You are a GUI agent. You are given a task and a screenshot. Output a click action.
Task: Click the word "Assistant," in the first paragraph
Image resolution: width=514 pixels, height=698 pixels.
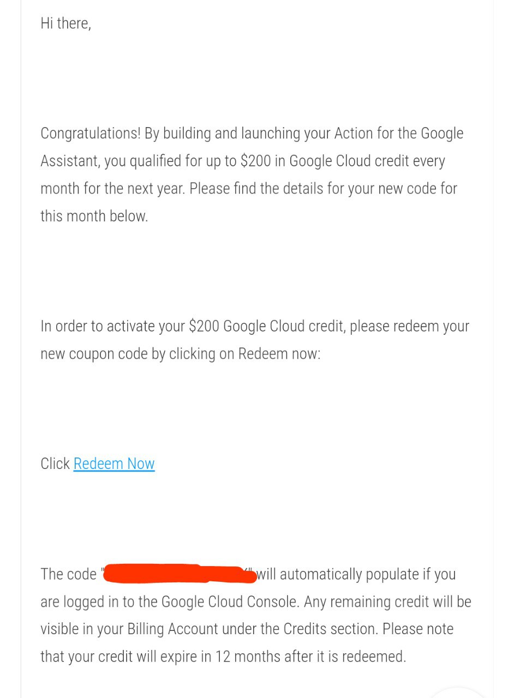pyautogui.click(x=70, y=161)
